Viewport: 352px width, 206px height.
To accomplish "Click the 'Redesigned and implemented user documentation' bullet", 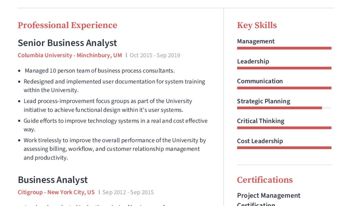I will 114,86.
